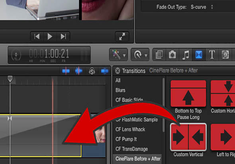
Task: Open the Music and Sound browser
Action: (x=186, y=55)
